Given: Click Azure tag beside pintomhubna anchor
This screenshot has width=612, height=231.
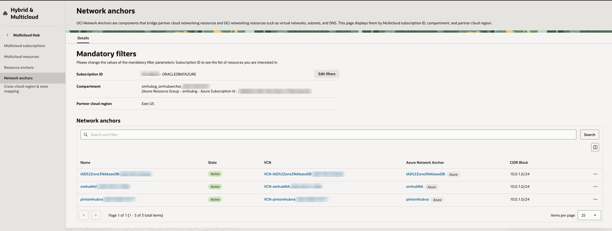Looking at the screenshot, I should [437, 200].
